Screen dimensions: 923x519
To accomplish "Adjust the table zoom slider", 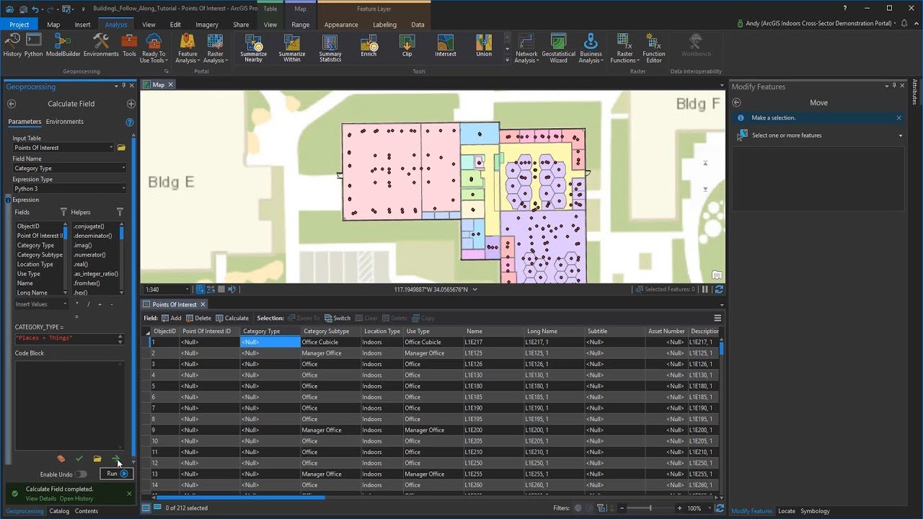I will click(650, 508).
